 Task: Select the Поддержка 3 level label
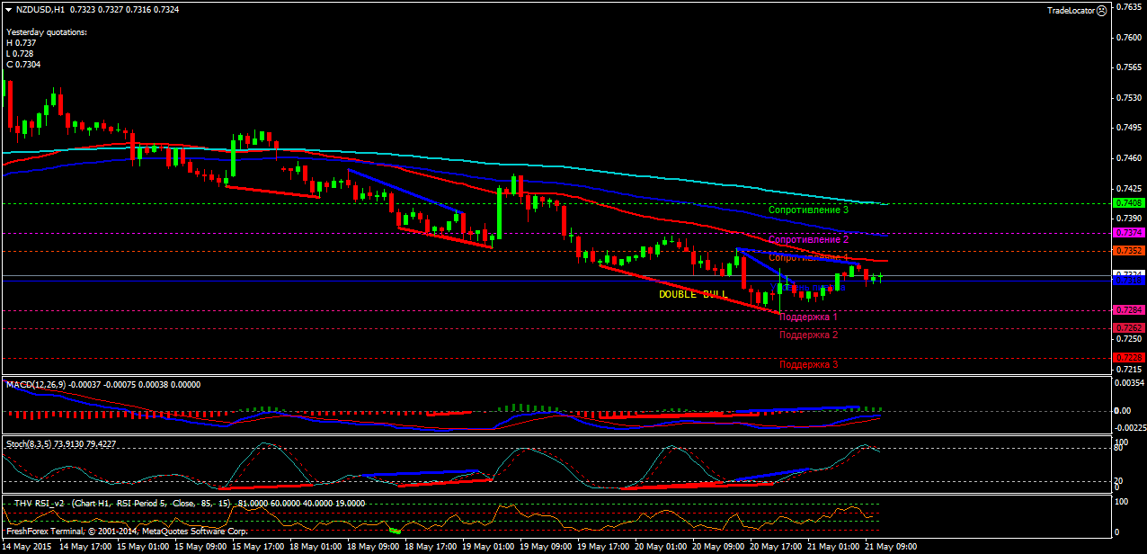[x=808, y=364]
